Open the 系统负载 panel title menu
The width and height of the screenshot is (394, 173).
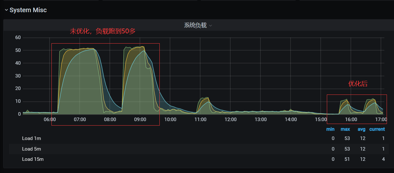pos(195,25)
